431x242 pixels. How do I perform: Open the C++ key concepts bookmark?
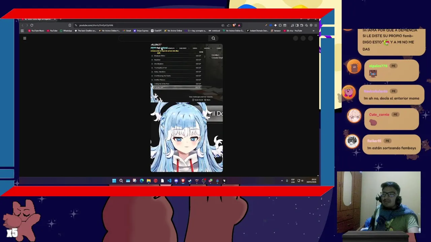[195, 31]
